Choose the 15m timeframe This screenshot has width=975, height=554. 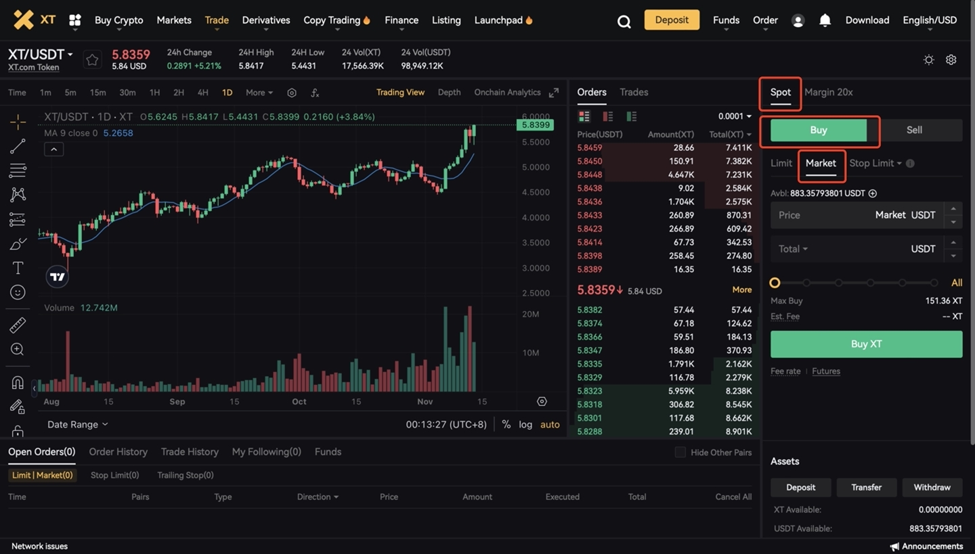point(97,93)
